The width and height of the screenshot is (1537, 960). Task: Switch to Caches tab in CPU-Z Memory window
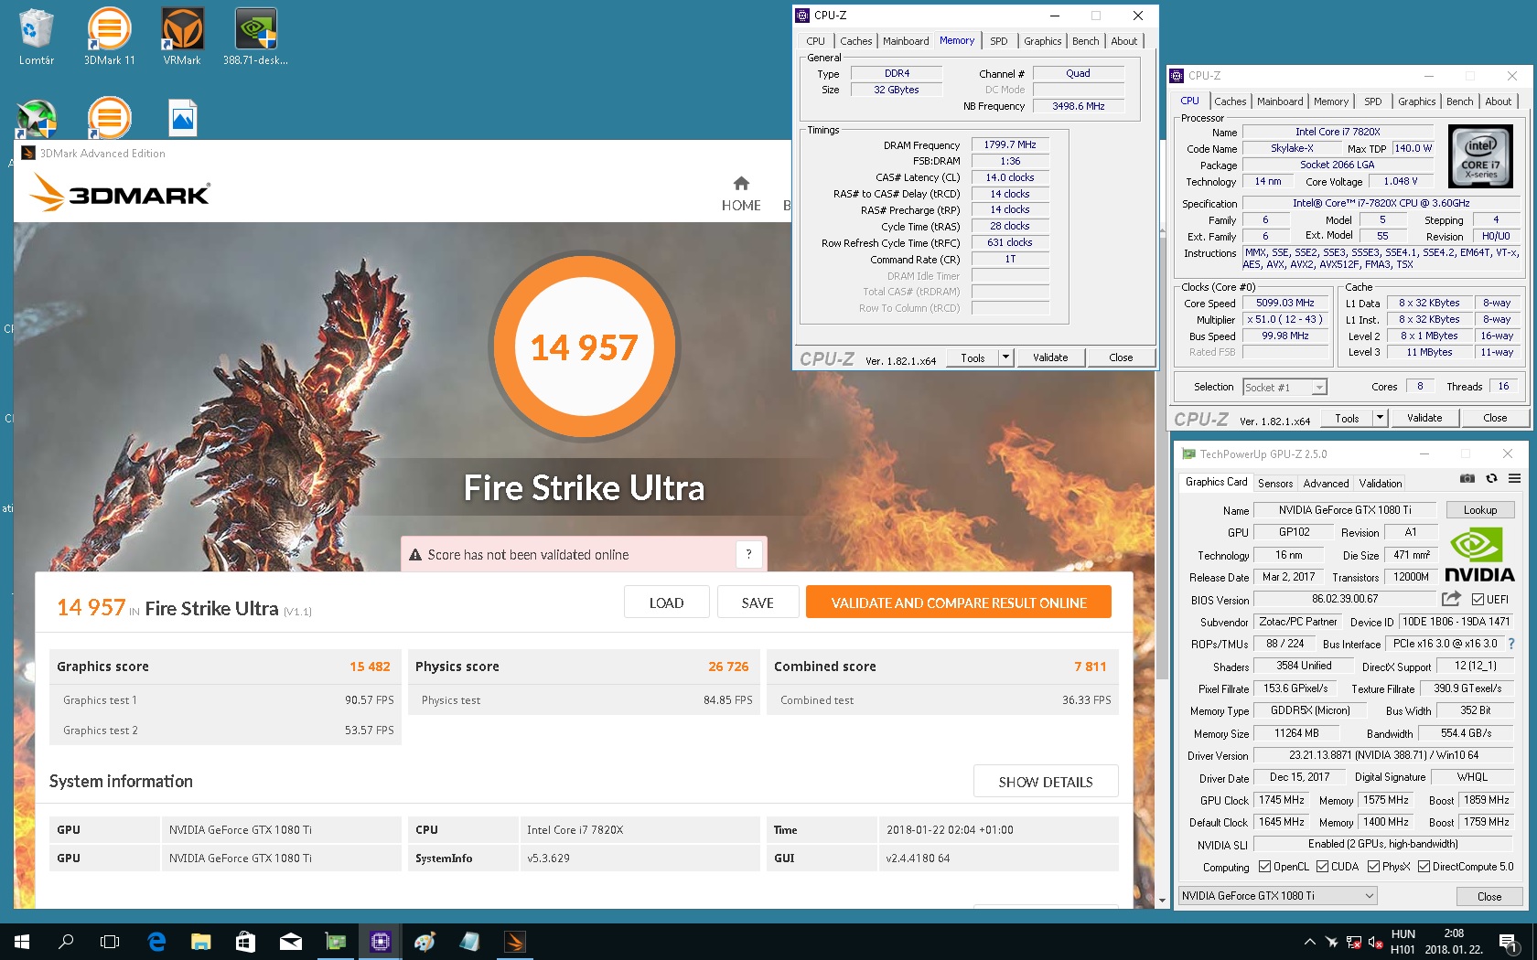click(x=855, y=41)
